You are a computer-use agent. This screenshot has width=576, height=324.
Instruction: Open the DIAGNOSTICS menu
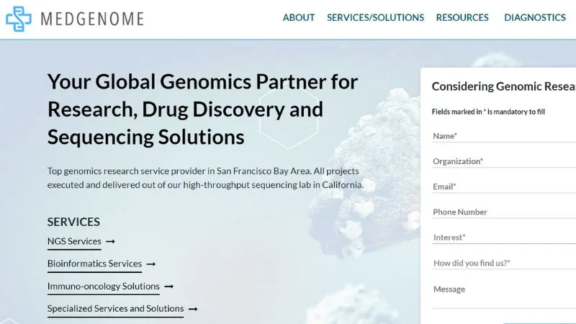pyautogui.click(x=535, y=17)
